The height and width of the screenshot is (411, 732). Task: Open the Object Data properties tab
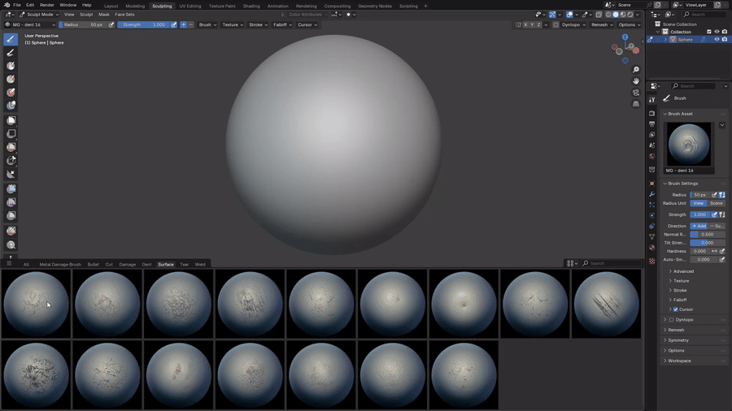[652, 236]
